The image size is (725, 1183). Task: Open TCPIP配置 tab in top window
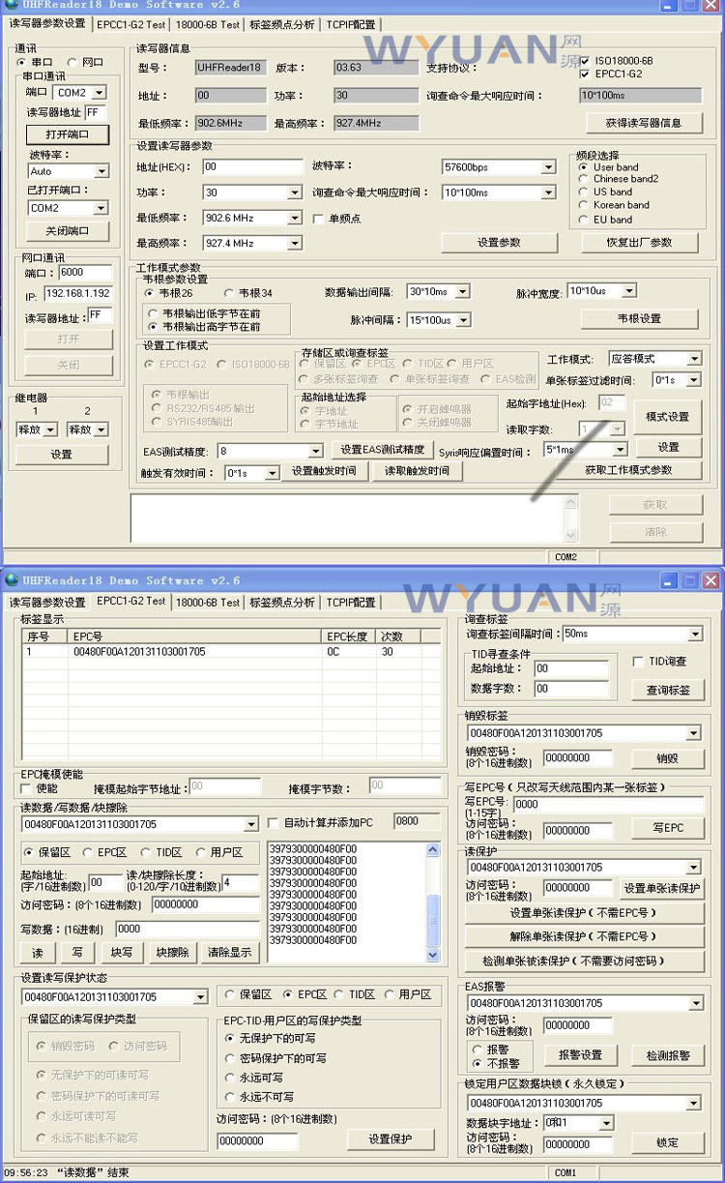point(350,24)
